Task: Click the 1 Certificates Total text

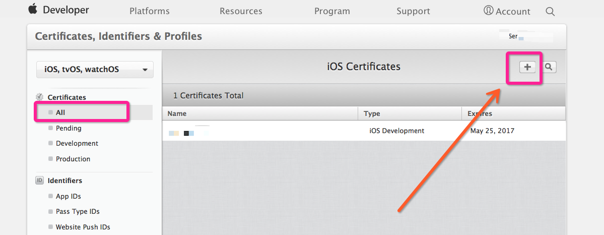Action: tap(209, 95)
